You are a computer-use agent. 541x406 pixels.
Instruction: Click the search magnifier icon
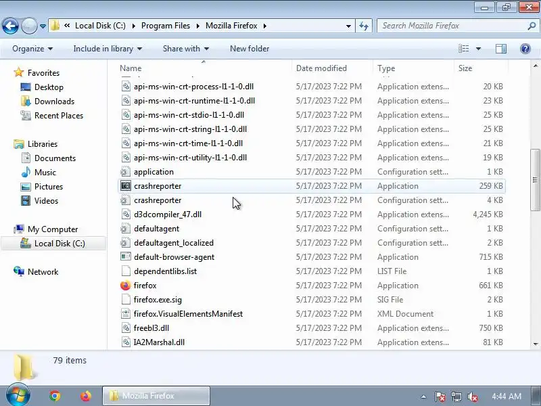click(532, 26)
